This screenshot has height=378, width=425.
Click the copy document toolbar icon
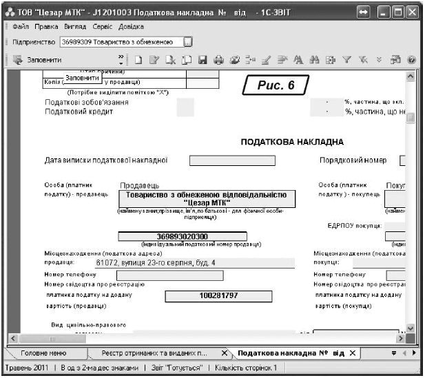(x=187, y=60)
